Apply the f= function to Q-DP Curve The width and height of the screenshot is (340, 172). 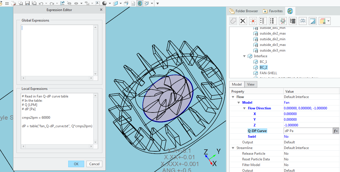[336, 131]
